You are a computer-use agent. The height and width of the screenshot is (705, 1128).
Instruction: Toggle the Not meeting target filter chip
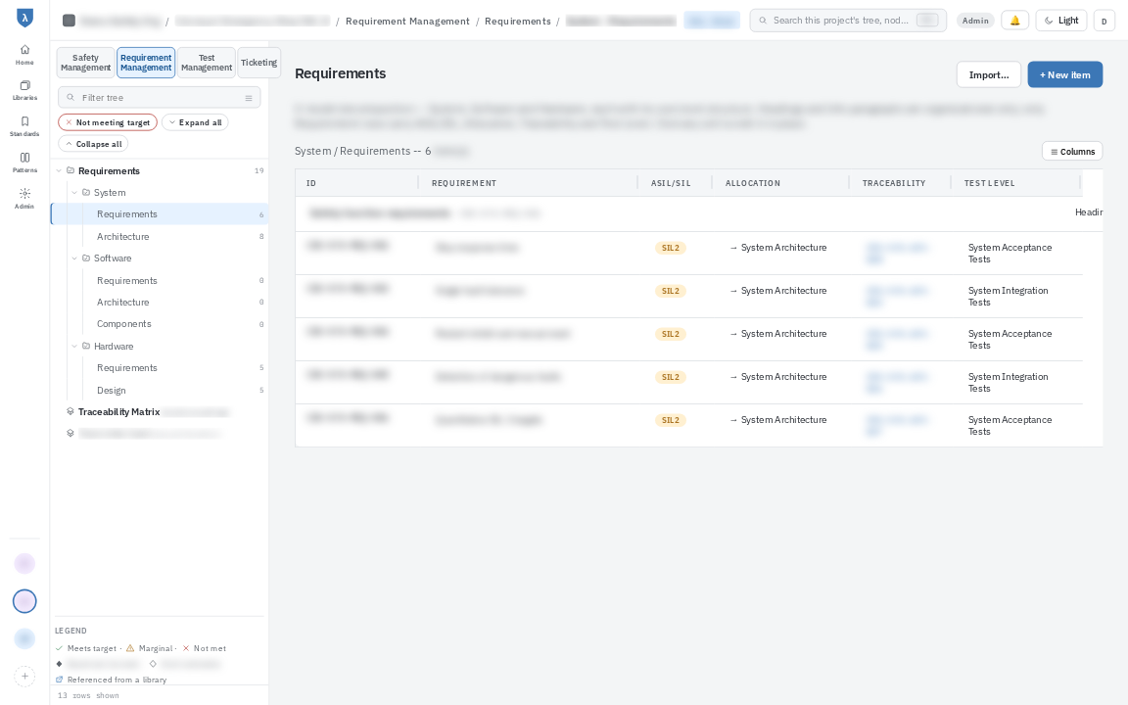click(x=108, y=122)
